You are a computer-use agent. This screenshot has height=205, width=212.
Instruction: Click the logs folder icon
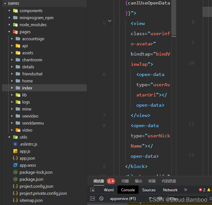[18, 102]
